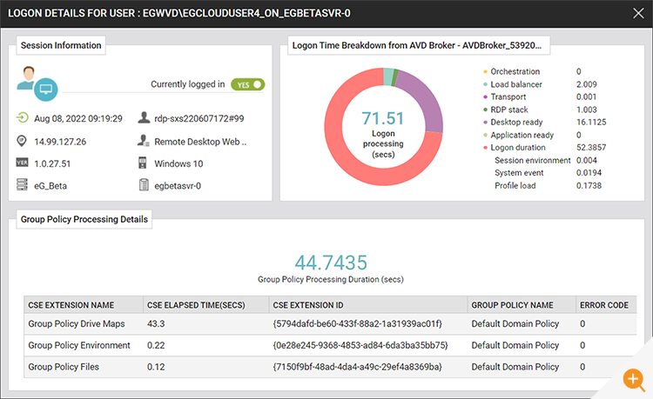The height and width of the screenshot is (399, 653).
Task: Select the Group Policy Drive Maps row
Action: tap(330, 323)
